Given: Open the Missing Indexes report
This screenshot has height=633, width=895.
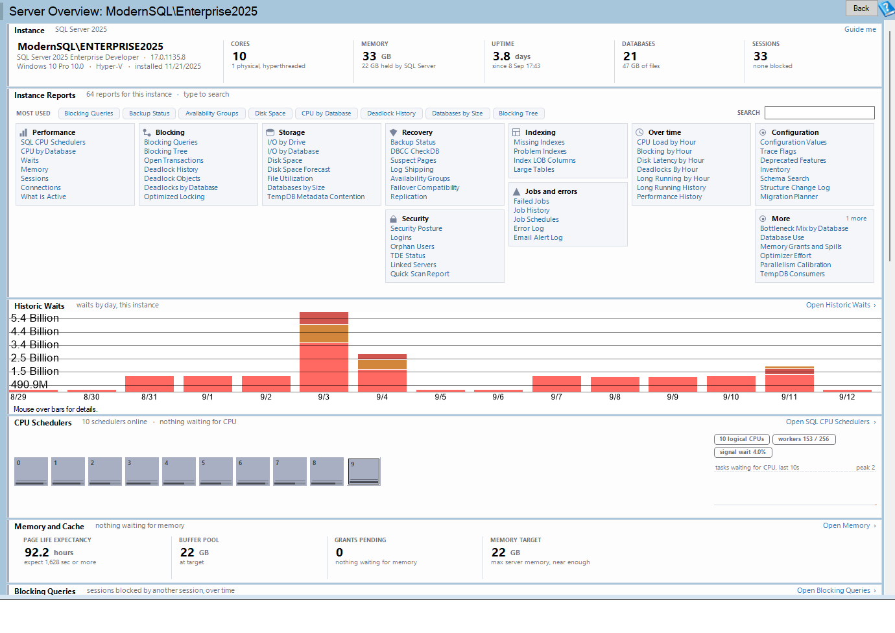Looking at the screenshot, I should point(539,142).
